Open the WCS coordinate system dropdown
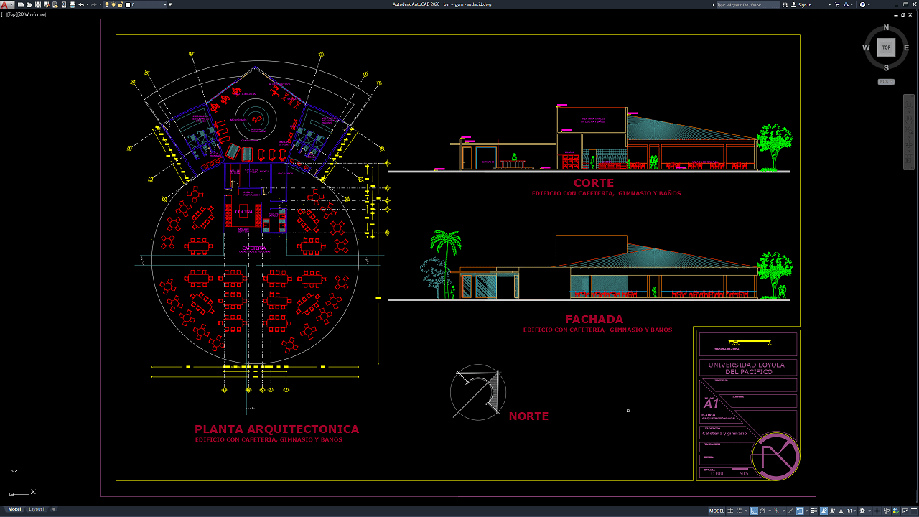 [x=886, y=82]
